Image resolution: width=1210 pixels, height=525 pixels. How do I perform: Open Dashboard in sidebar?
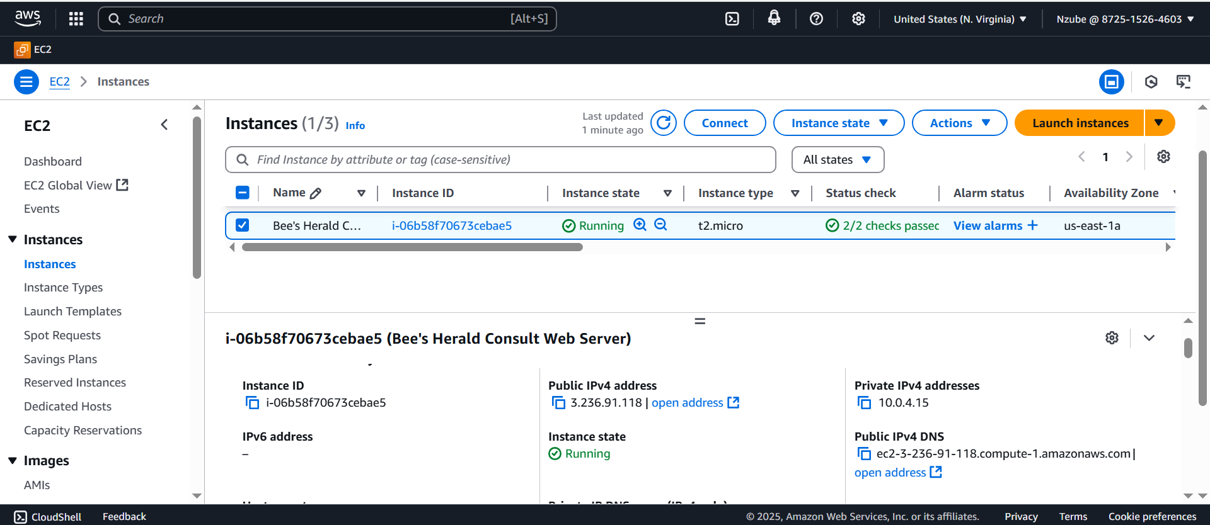pyautogui.click(x=53, y=162)
